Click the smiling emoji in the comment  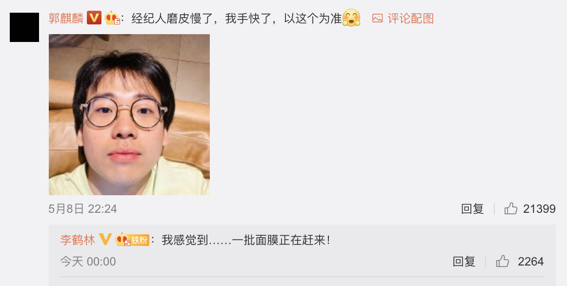[x=351, y=18]
